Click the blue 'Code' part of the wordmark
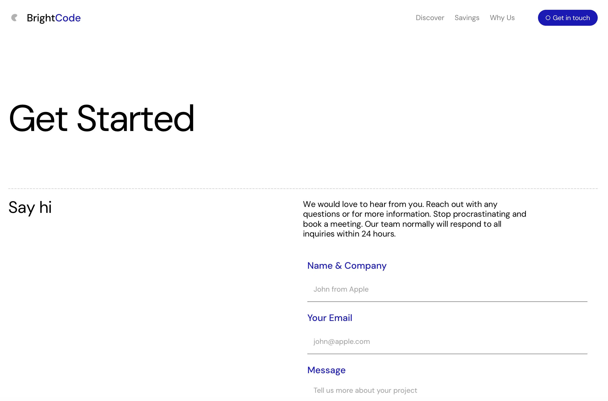Screen dimensions: 608x401 pyautogui.click(x=68, y=18)
